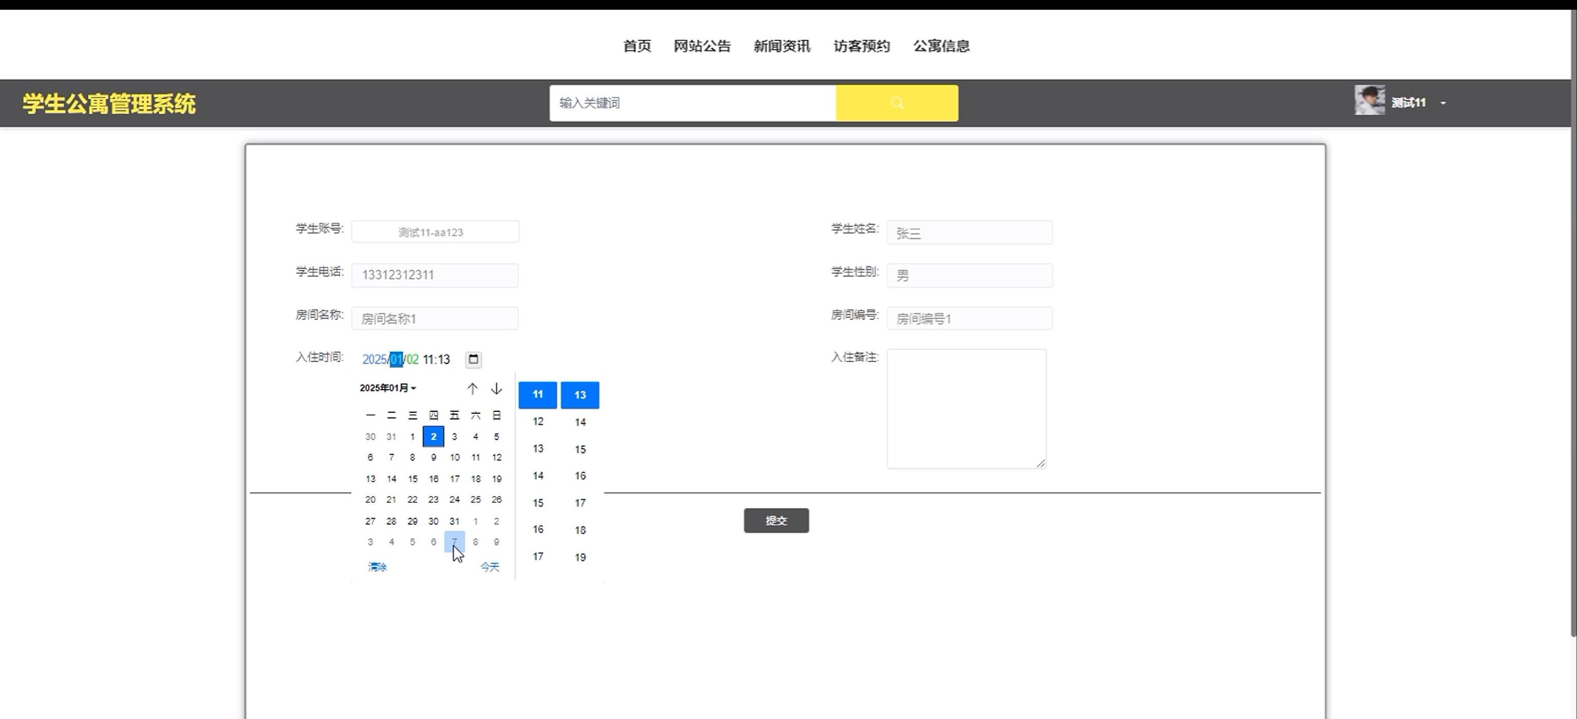Click the 清除 clear link
The width and height of the screenshot is (1577, 719).
tap(377, 566)
